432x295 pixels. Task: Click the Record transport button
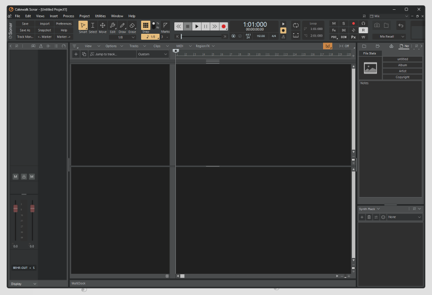coord(223,26)
